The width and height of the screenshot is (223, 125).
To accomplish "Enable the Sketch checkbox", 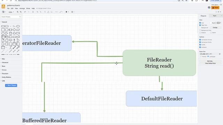I will [211, 33].
